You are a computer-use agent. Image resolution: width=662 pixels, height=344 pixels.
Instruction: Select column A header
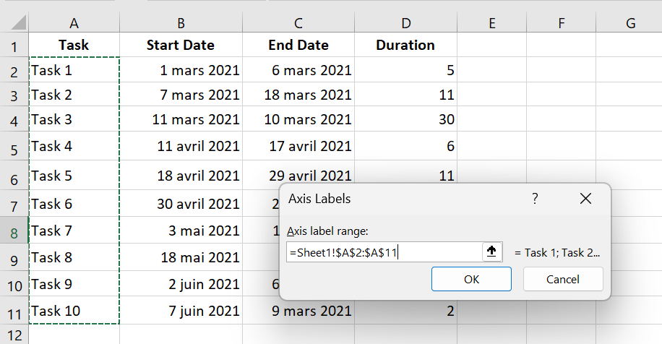pos(74,23)
